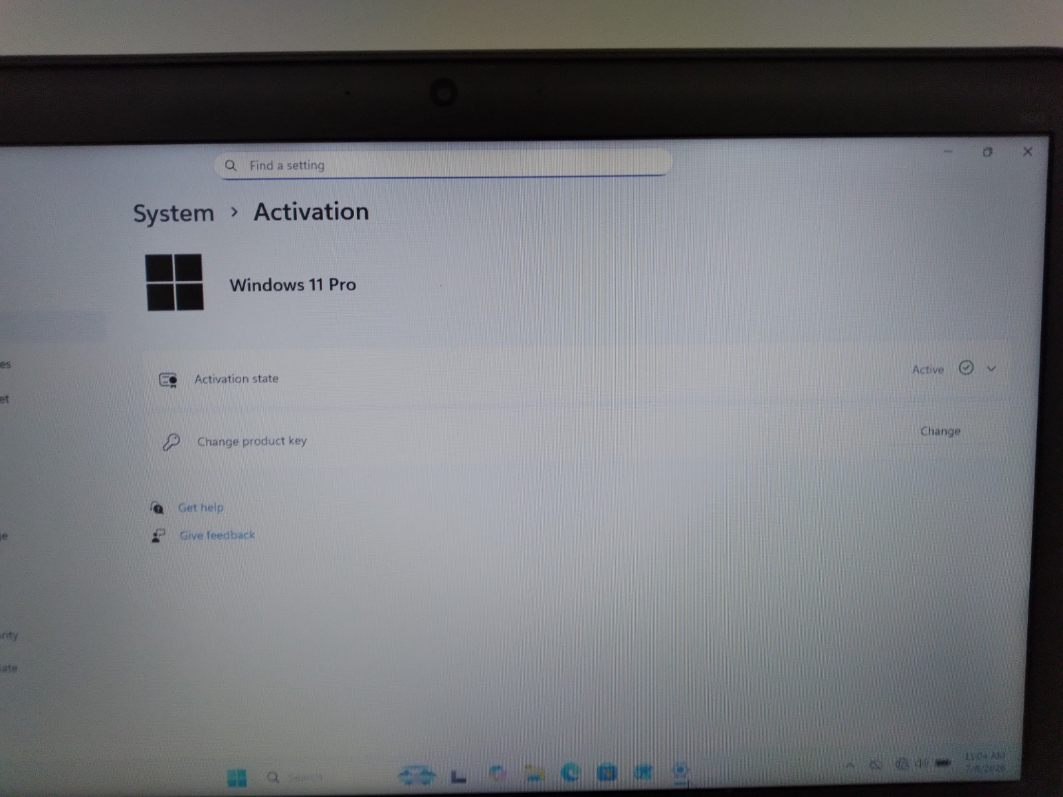Click the Activation state certificate icon
This screenshot has height=797, width=1063.
168,380
